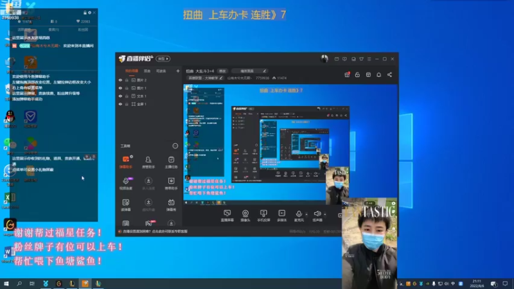Click the share icon in streaming app
514x289 pixels.
coord(389,74)
